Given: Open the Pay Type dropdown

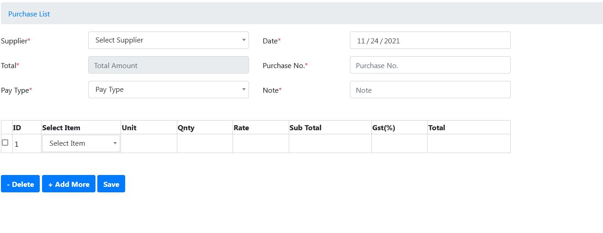Looking at the screenshot, I should pyautogui.click(x=168, y=90).
